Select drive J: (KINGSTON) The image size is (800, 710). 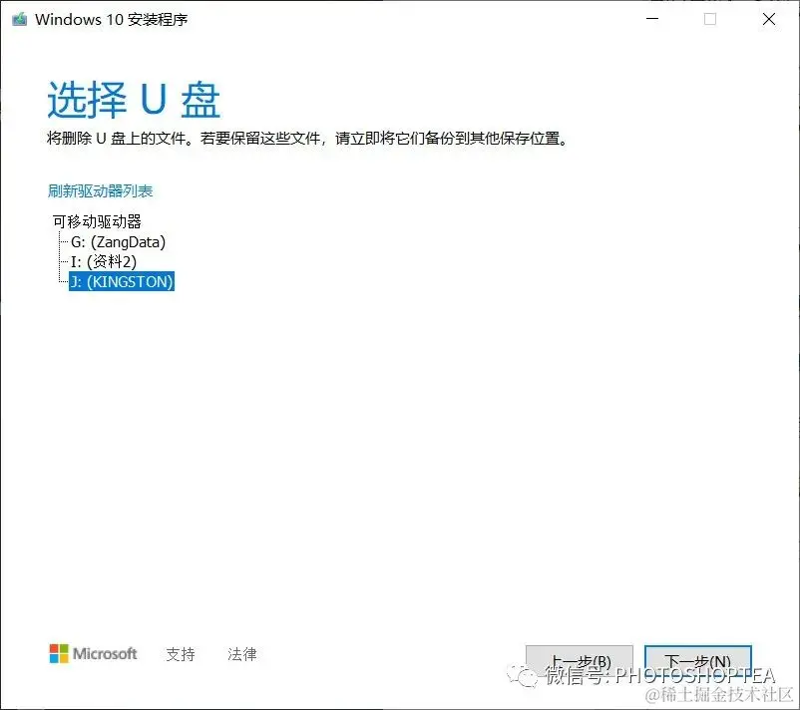(x=122, y=281)
